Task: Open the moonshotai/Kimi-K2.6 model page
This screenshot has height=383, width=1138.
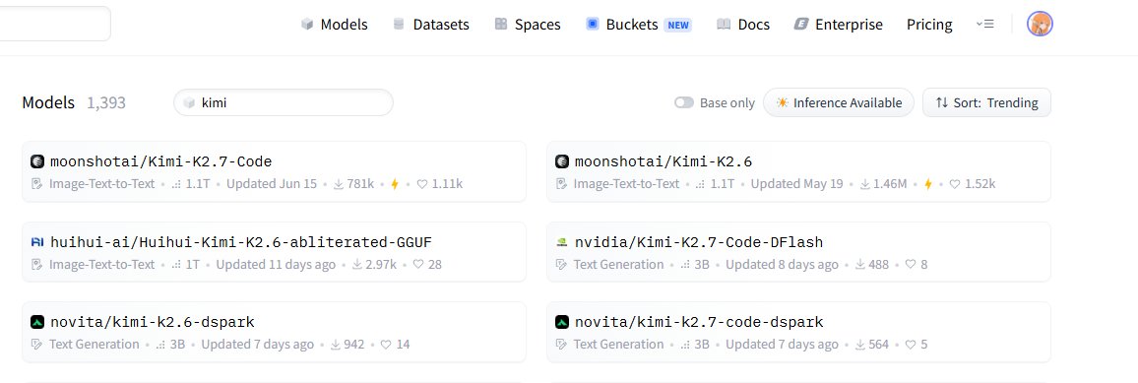Action: pyautogui.click(x=798, y=171)
